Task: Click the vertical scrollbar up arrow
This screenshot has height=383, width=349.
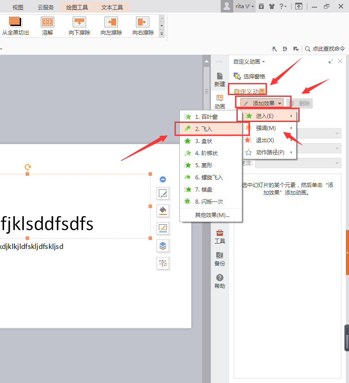Action: pos(206,61)
